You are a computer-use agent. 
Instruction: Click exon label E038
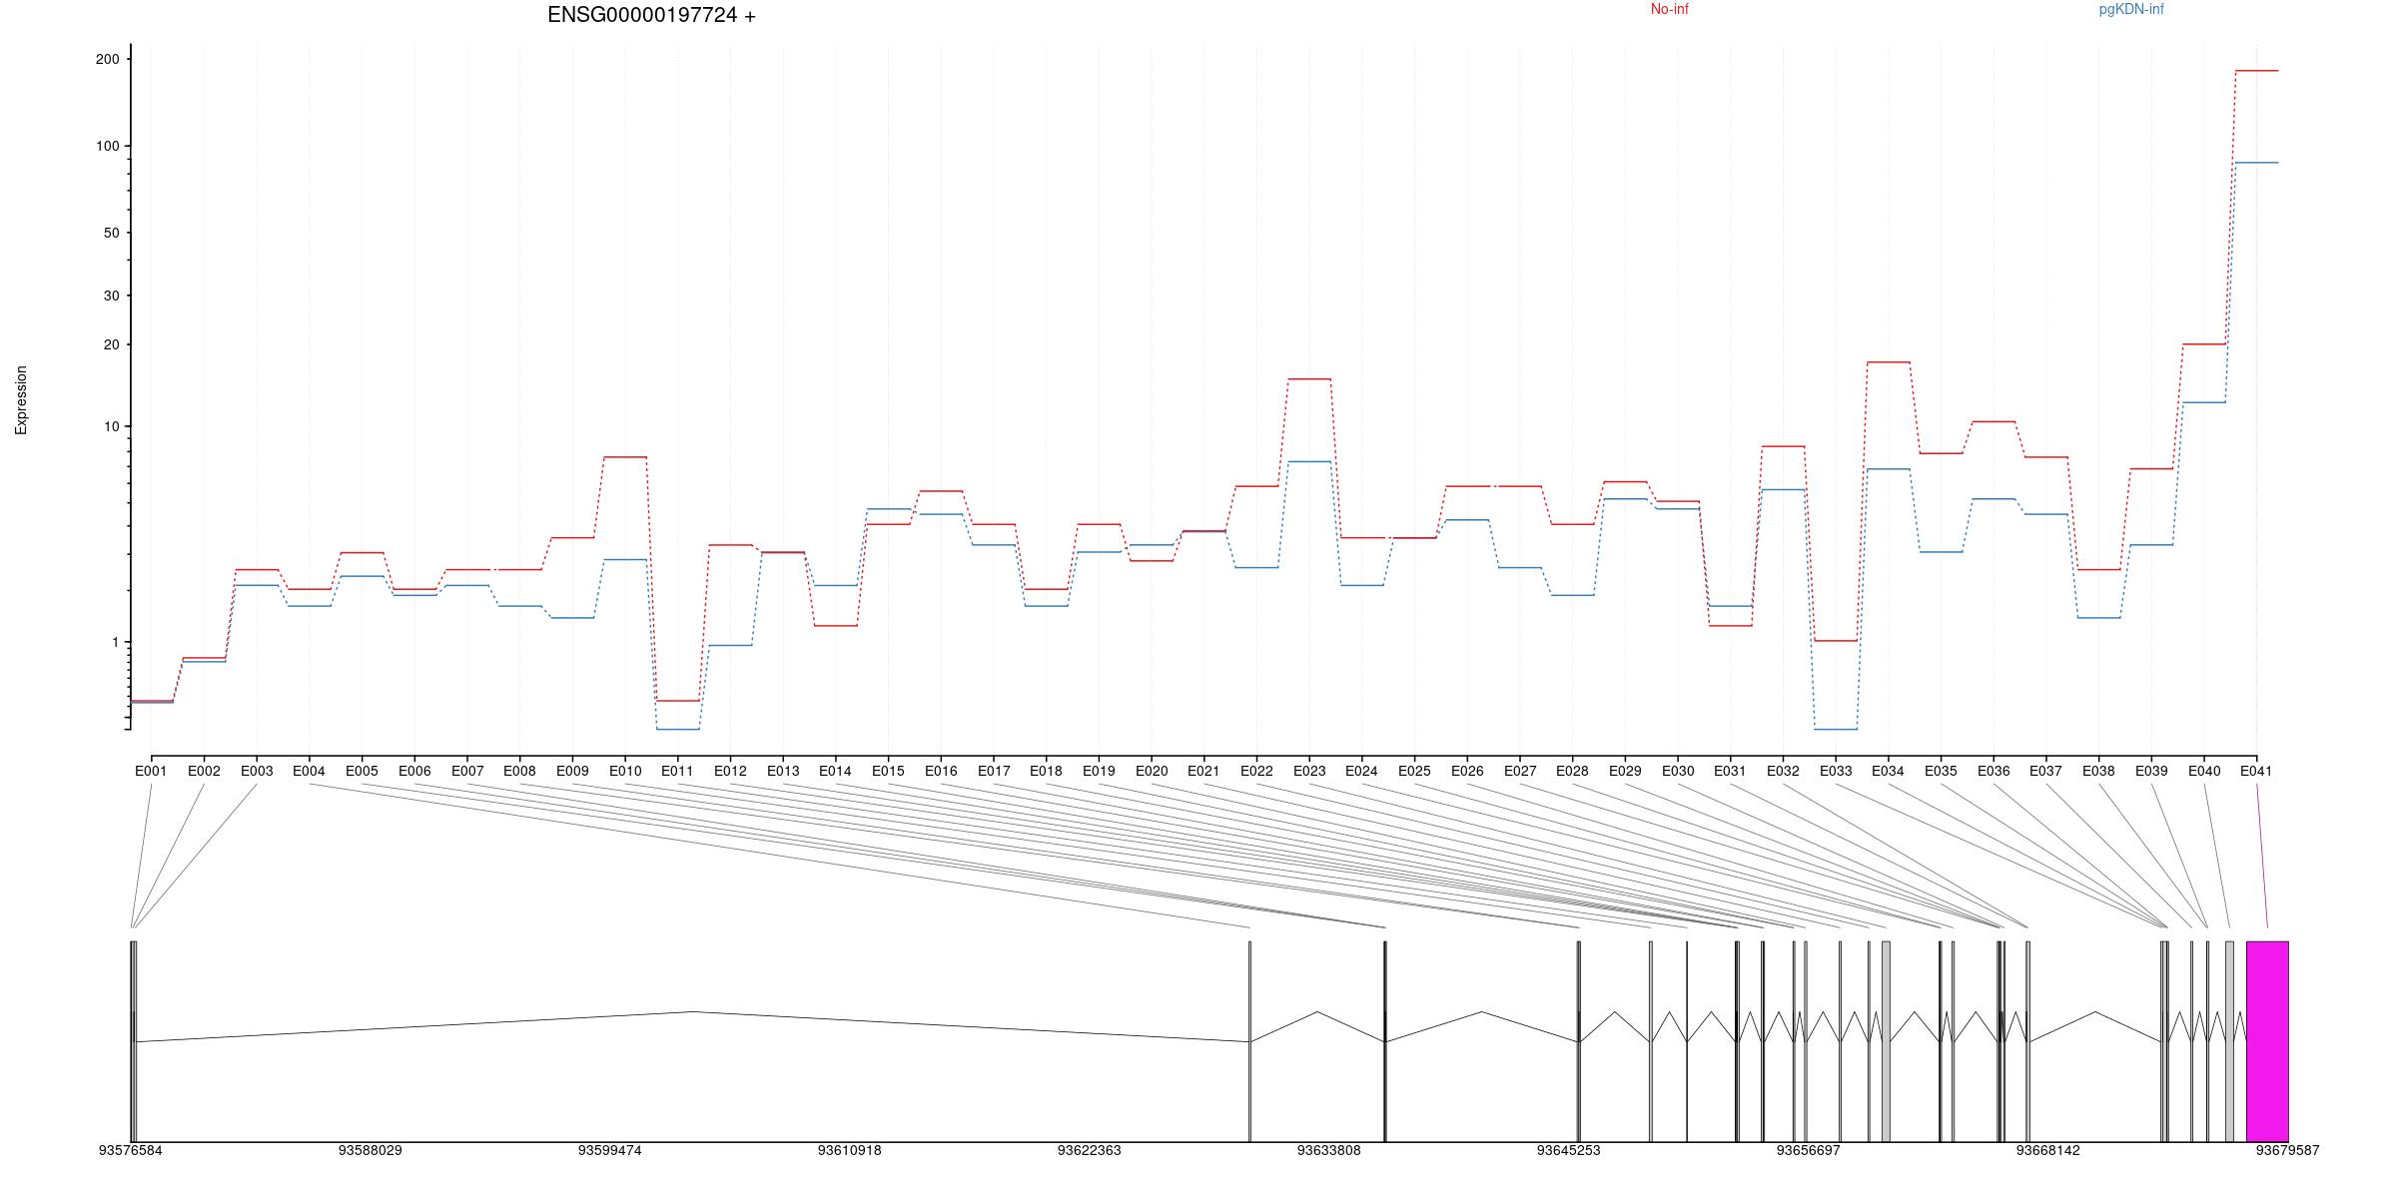[x=2098, y=771]
